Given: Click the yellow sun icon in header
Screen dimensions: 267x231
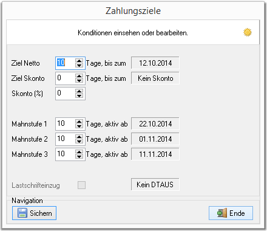Looking at the screenshot, I should (x=248, y=32).
